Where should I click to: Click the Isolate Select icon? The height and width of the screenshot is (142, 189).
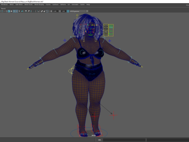[x=38, y=11]
